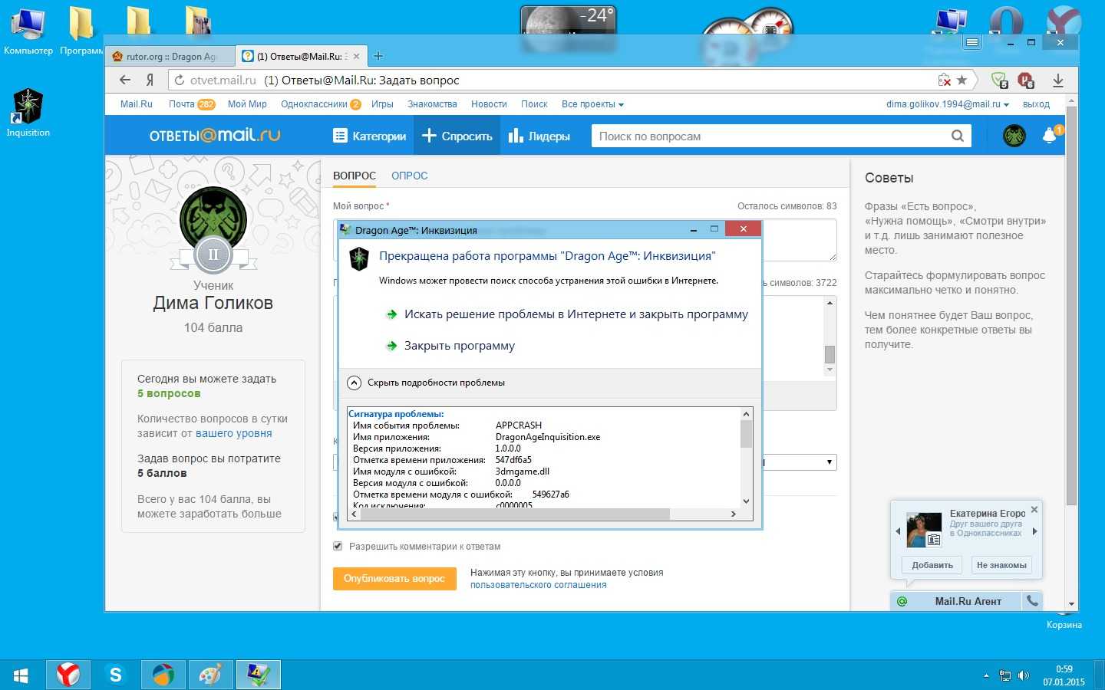Show hidden tray icons arrow
Screen dimensions: 1105x690
pos(986,675)
